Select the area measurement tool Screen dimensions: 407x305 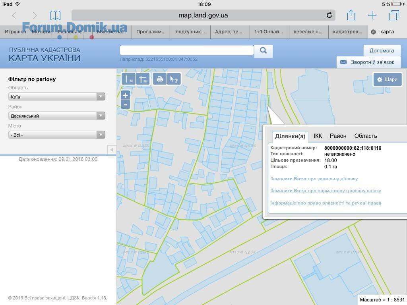[143, 79]
